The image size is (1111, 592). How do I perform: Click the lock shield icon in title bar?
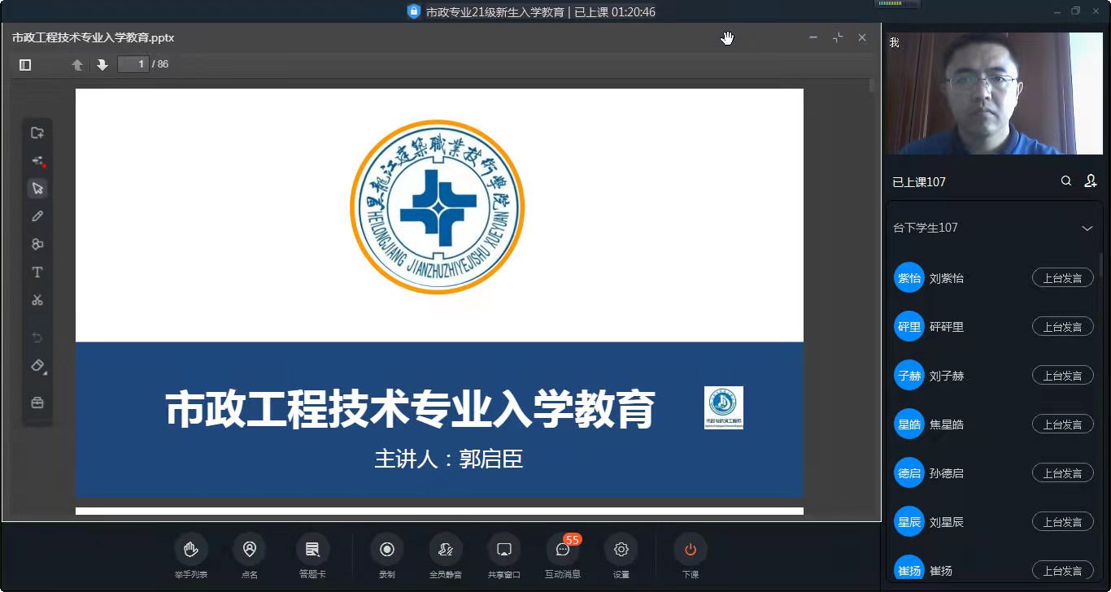coord(414,11)
